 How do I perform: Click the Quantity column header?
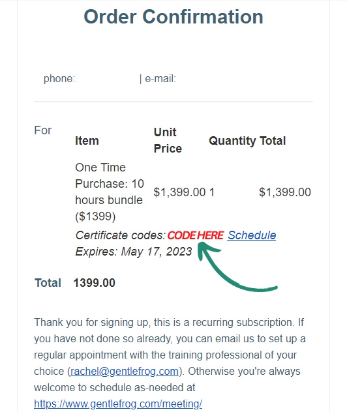pyautogui.click(x=232, y=141)
